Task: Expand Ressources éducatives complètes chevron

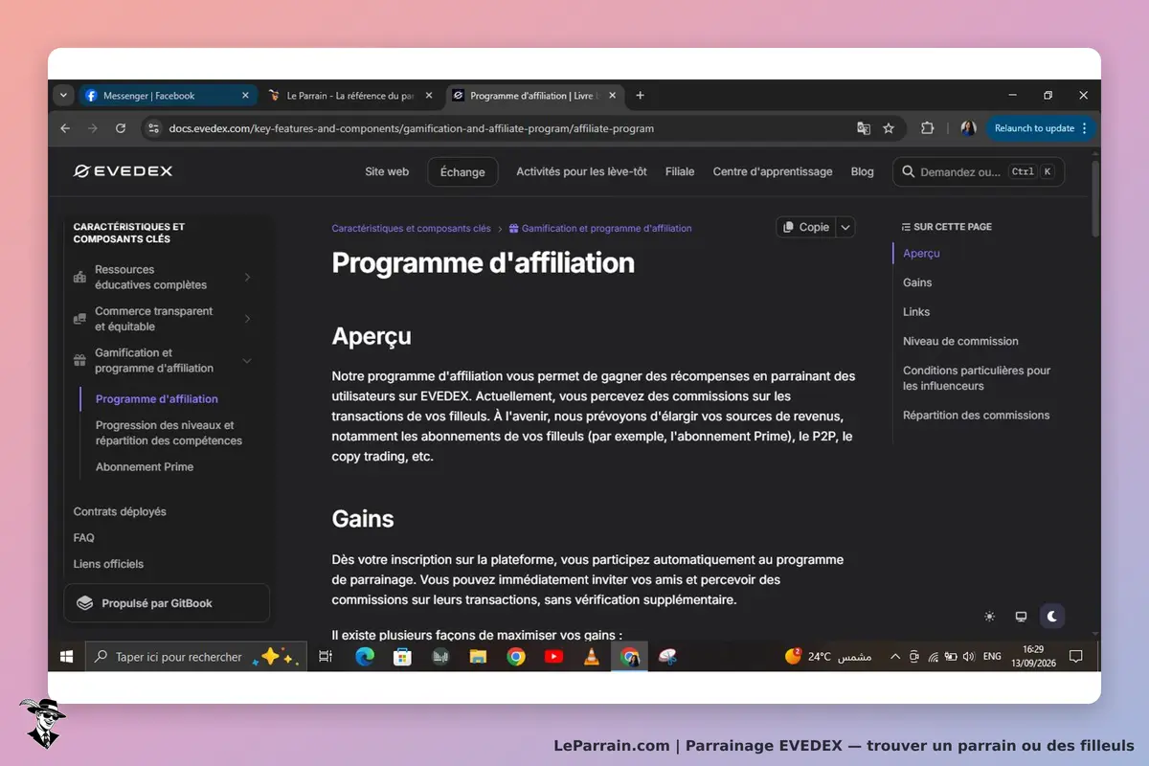Action: (247, 277)
